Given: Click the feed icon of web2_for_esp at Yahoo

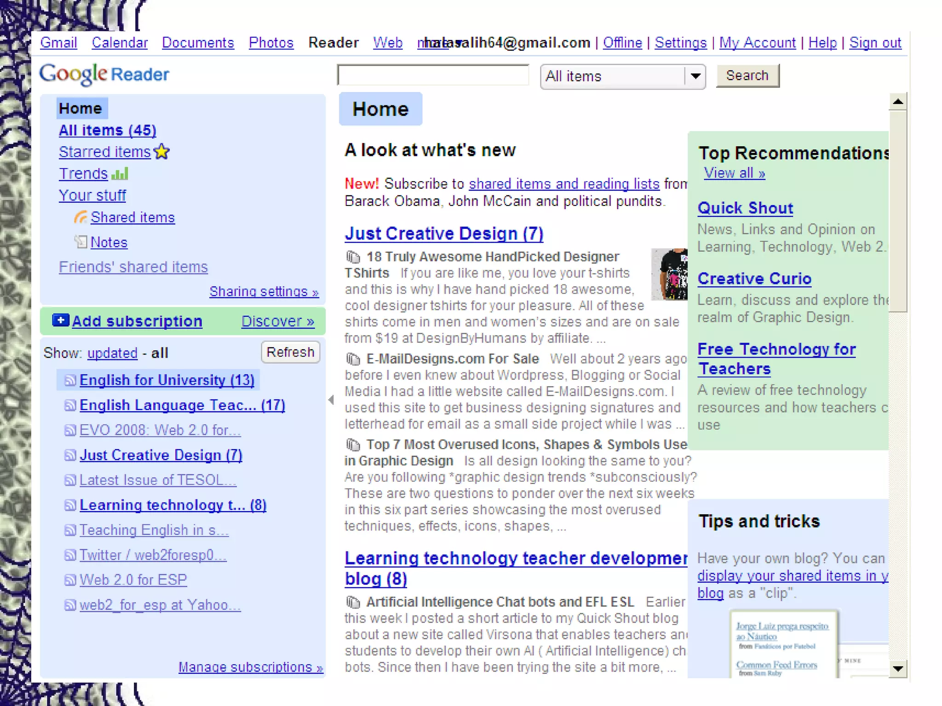Looking at the screenshot, I should click(x=70, y=605).
